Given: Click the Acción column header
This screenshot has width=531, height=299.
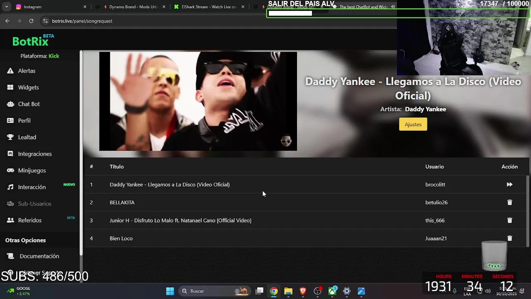Looking at the screenshot, I should (x=509, y=167).
